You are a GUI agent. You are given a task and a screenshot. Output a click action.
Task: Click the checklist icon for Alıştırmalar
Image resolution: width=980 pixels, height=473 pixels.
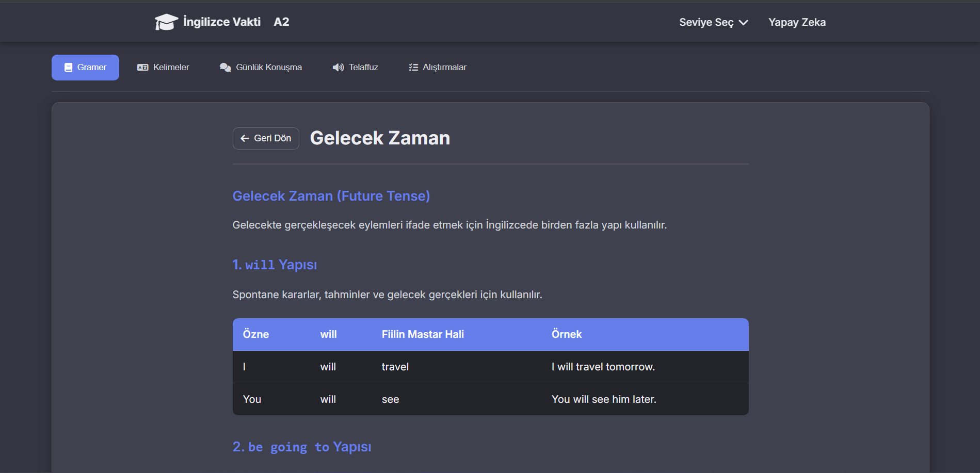pyautogui.click(x=413, y=68)
